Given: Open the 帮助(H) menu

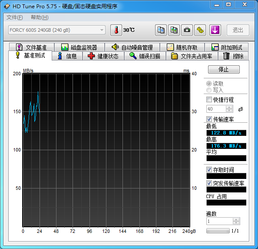Looking at the screenshot, I should click(x=40, y=17).
